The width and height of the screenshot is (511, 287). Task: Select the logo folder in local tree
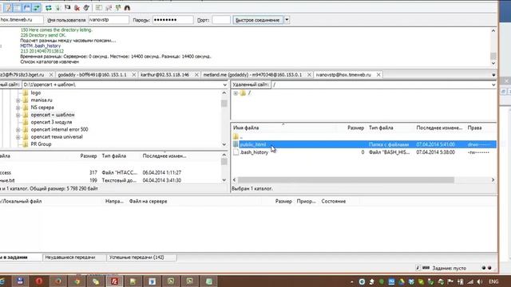pyautogui.click(x=35, y=92)
